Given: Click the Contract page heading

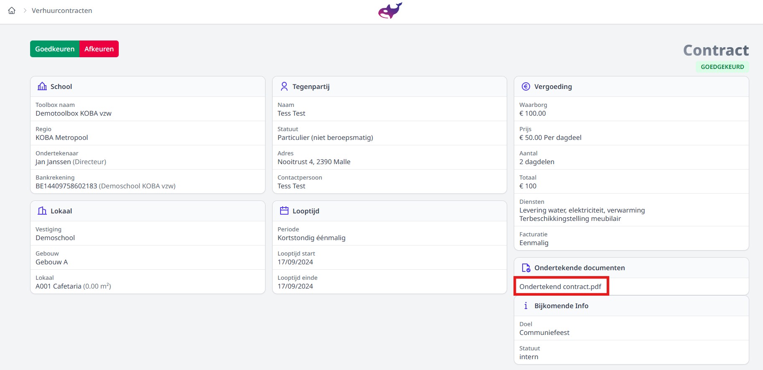Looking at the screenshot, I should click(x=716, y=50).
